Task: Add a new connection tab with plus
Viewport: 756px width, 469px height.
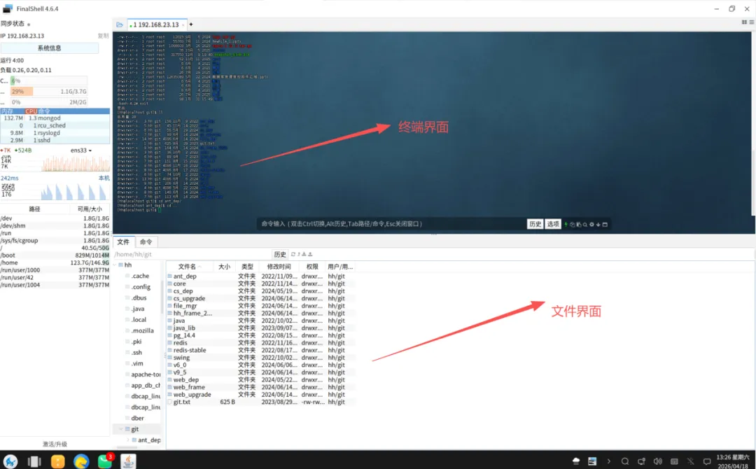Action: (x=191, y=24)
